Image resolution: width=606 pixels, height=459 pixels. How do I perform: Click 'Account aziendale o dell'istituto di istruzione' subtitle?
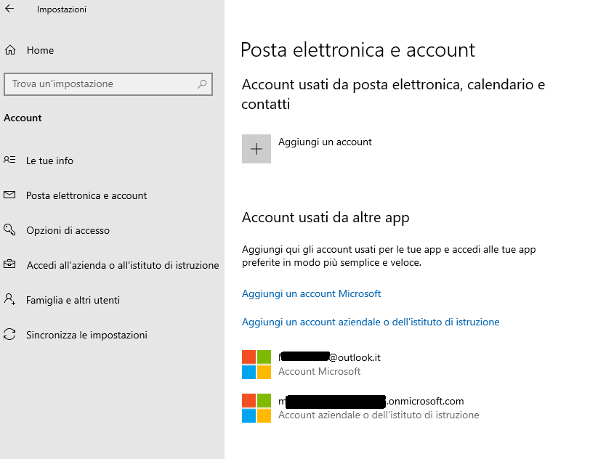coord(379,415)
